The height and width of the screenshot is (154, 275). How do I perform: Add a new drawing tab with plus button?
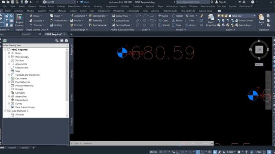(71, 34)
